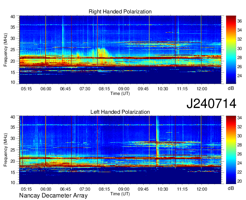Click the '20' frequency tick of the Left Handed plot

(x=13, y=161)
